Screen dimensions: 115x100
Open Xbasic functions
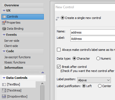(x=15, y=62)
